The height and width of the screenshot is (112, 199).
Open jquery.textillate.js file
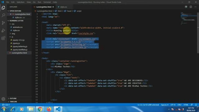(x=20, y=50)
